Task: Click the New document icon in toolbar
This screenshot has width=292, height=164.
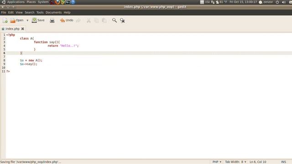Action: pyautogui.click(x=5, y=20)
